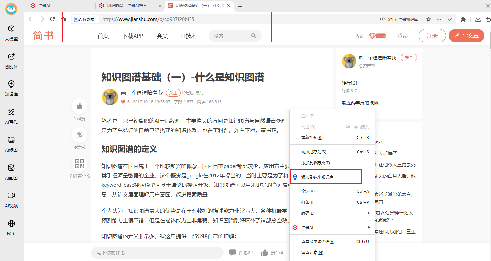Go forward with the browser forward arrow

[x=42, y=19]
